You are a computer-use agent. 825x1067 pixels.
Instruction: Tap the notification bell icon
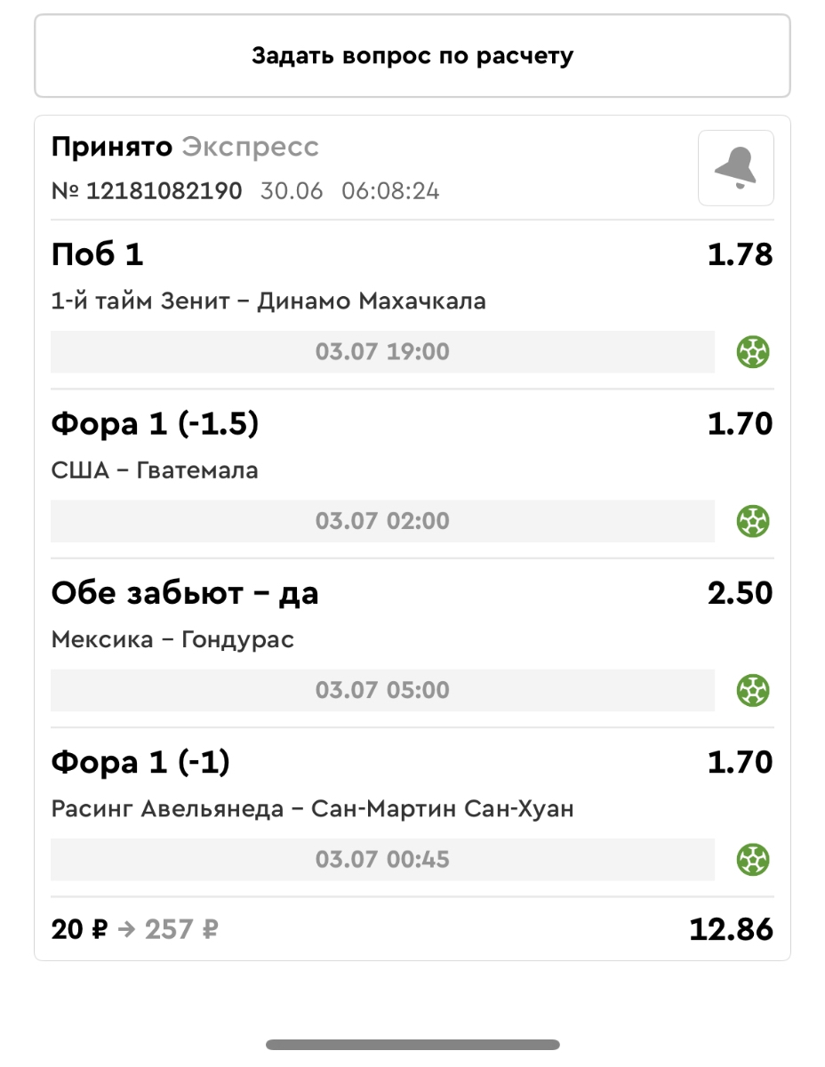coord(735,168)
